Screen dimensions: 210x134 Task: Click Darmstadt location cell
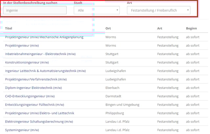tap(113, 96)
